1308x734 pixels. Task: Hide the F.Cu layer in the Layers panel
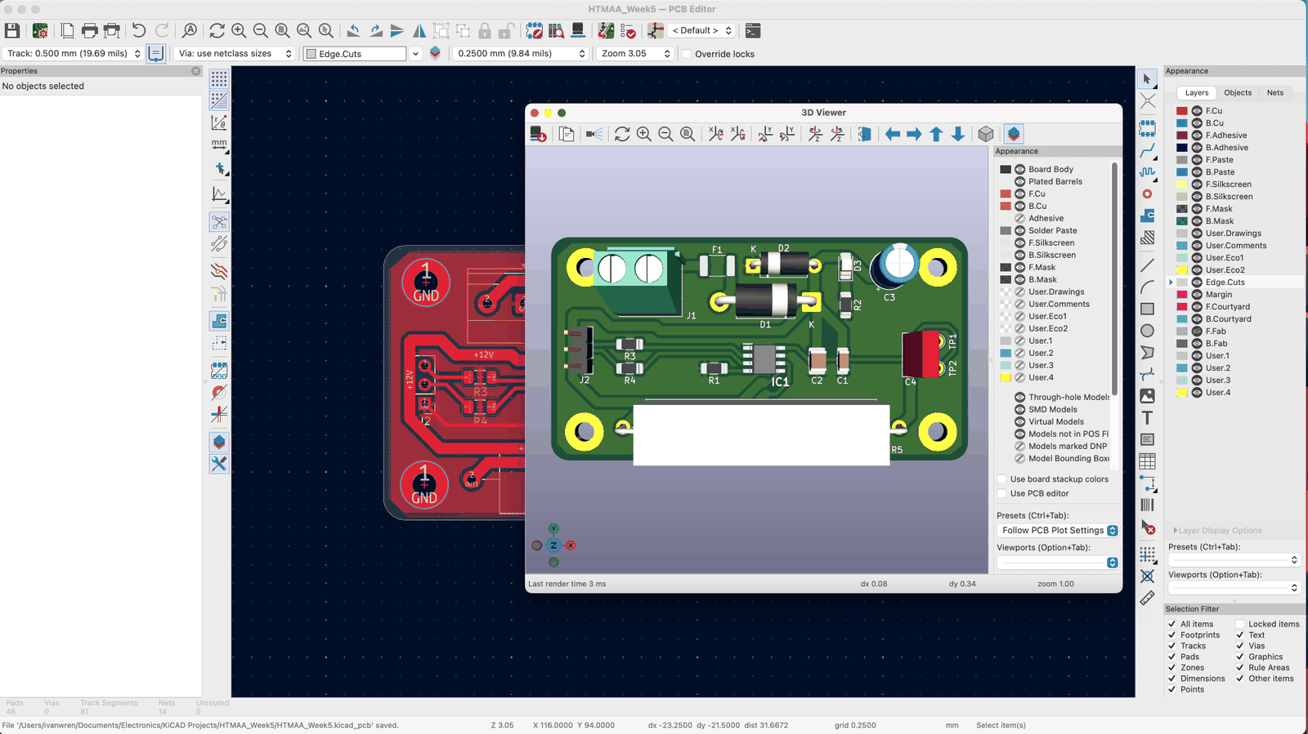pos(1197,111)
